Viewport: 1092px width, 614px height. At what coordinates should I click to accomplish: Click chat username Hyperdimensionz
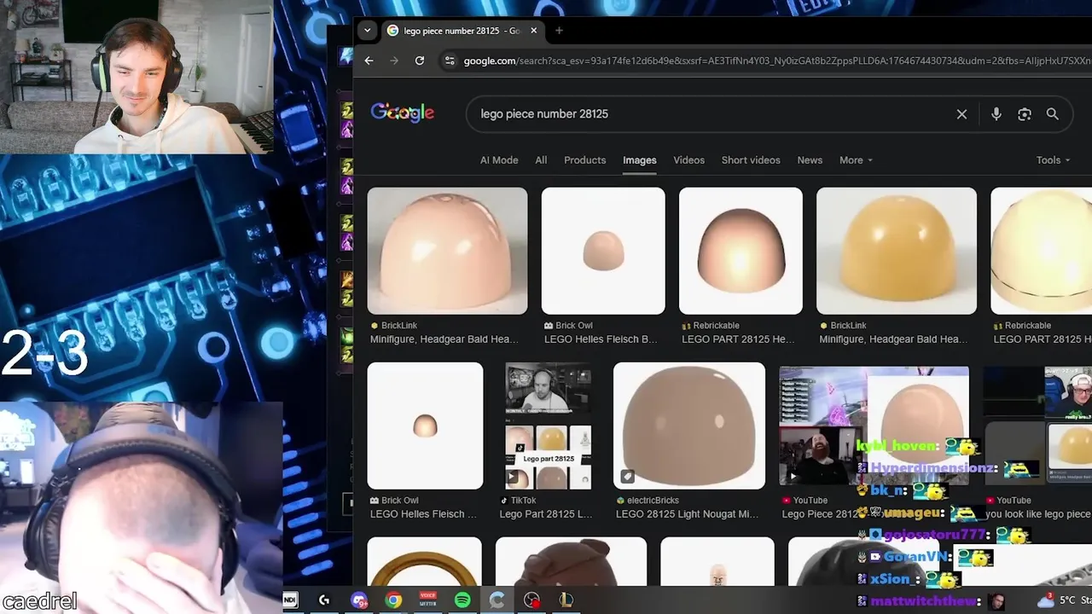[x=932, y=468]
